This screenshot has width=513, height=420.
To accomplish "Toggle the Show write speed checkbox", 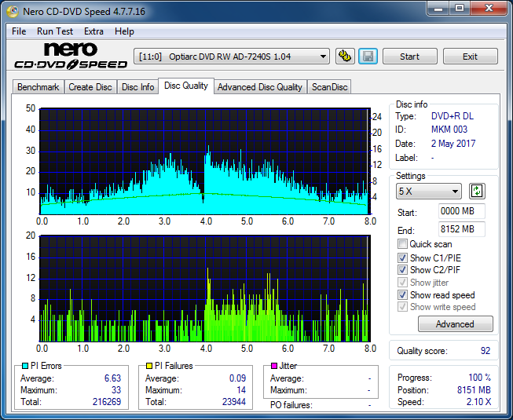I will click(402, 307).
